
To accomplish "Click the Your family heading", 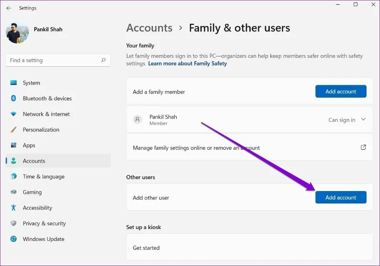I will click(x=140, y=46).
